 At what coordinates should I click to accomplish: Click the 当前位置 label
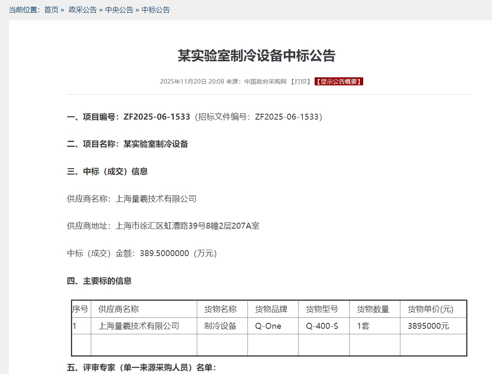point(24,10)
